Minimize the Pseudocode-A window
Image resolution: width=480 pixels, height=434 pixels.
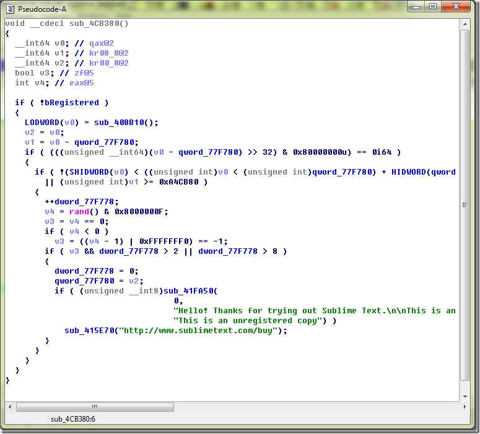point(416,7)
